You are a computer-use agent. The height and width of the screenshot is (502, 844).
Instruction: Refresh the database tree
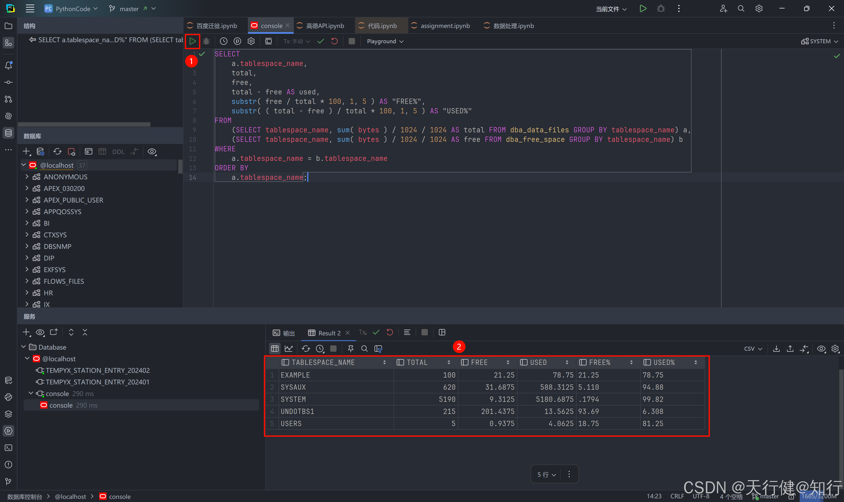click(x=57, y=152)
